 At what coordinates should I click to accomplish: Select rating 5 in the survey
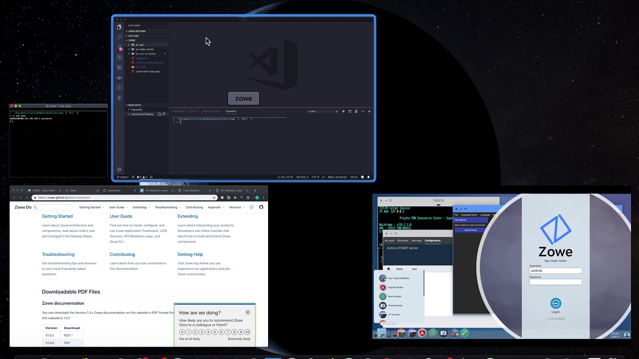215,332
